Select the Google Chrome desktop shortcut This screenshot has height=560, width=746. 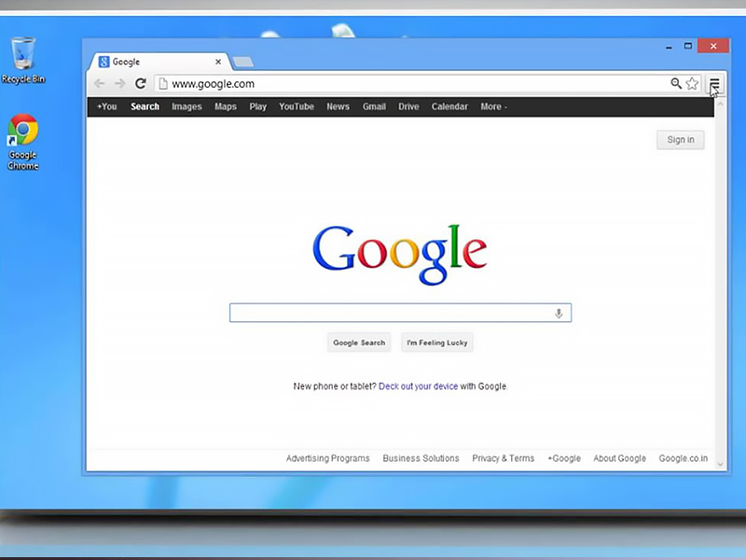pos(22,142)
